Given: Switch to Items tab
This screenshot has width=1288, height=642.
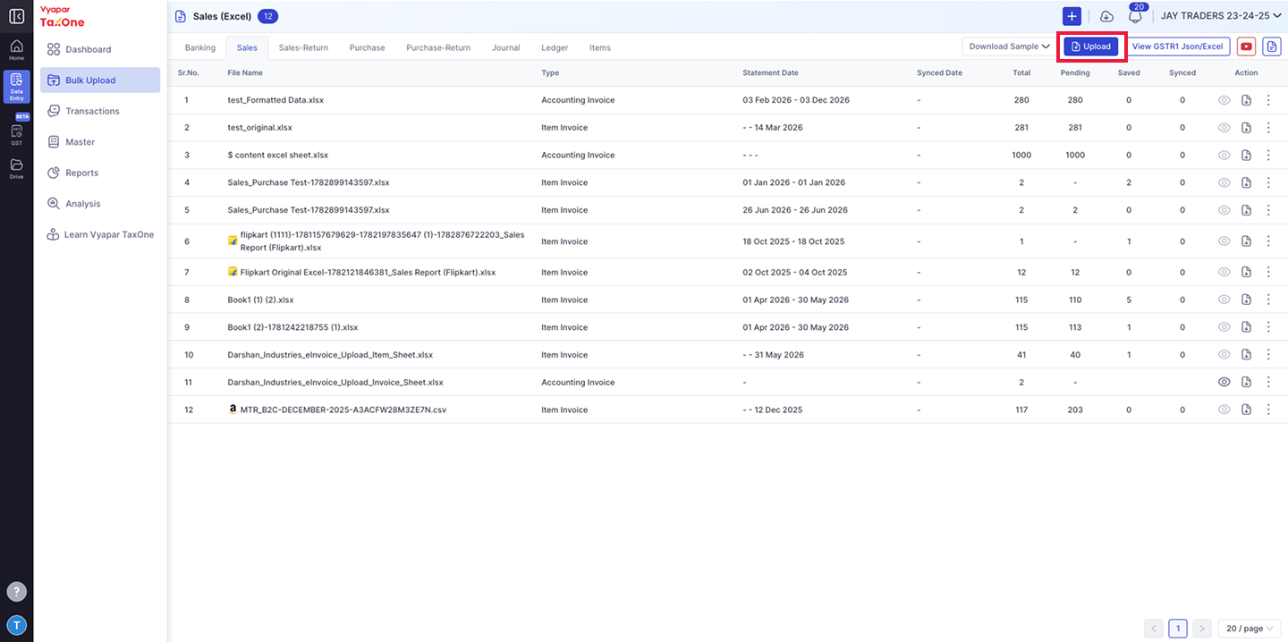Looking at the screenshot, I should 600,47.
